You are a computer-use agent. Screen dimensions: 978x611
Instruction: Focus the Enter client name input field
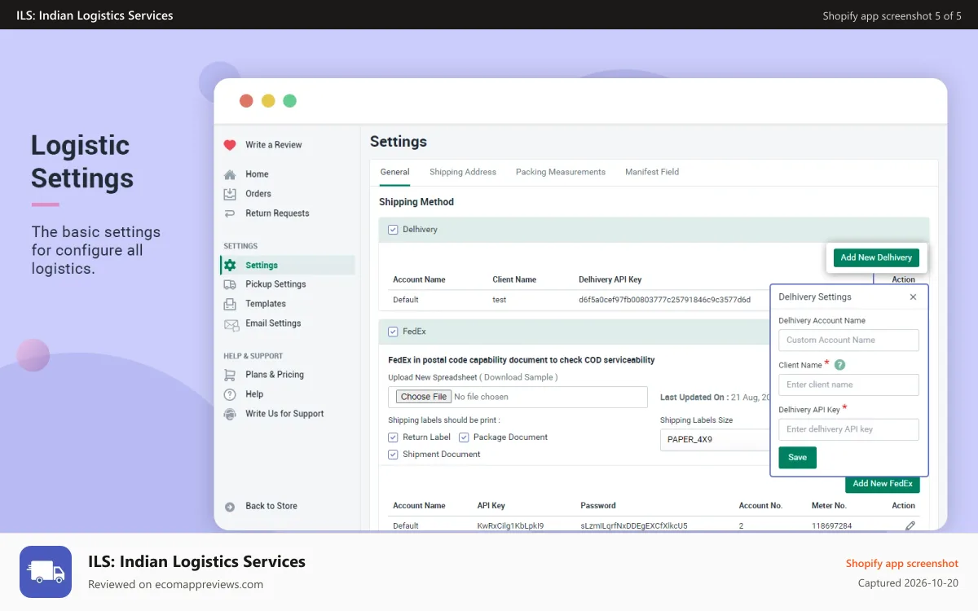(x=848, y=385)
